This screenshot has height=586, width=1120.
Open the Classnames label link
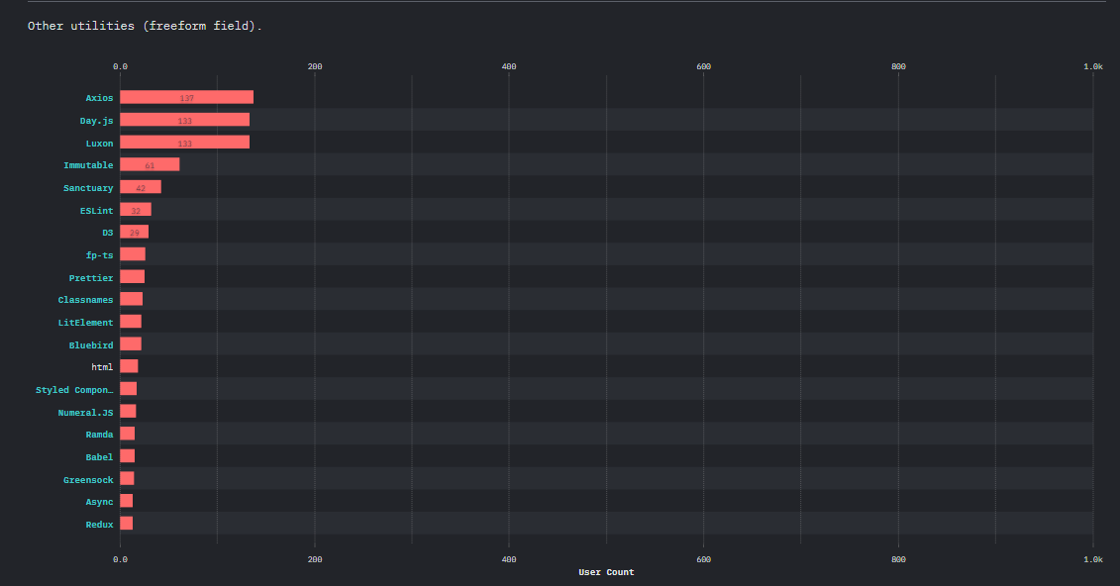(86, 300)
